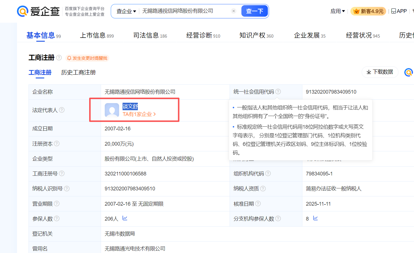Click help icon beside 营业期限
This screenshot has height=253, width=414.
(57, 204)
